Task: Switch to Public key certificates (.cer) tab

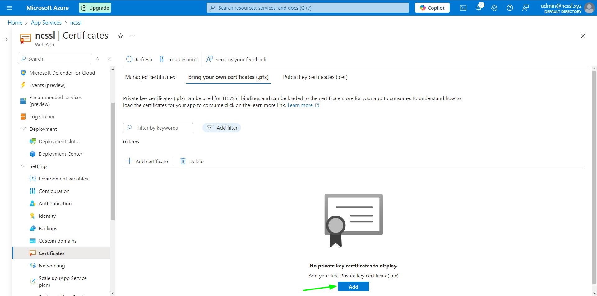Action: point(315,77)
